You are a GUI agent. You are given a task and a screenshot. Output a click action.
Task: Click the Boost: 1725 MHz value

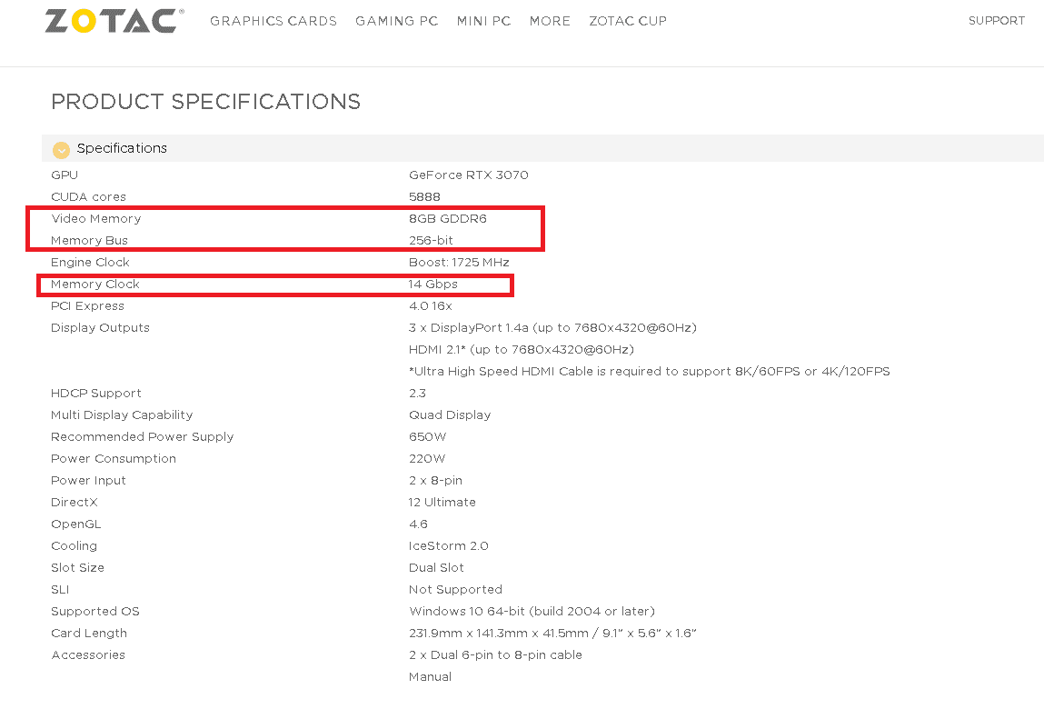point(459,263)
